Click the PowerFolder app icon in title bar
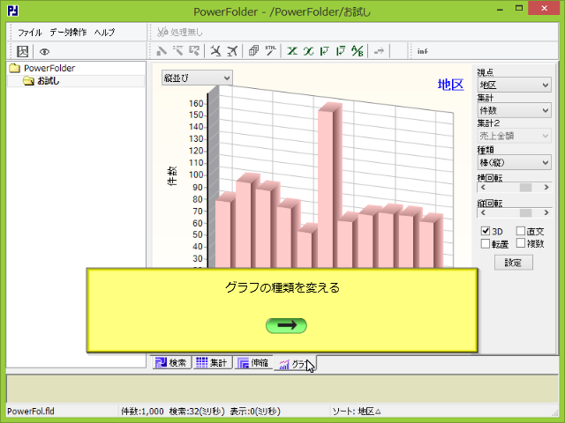 (13, 11)
